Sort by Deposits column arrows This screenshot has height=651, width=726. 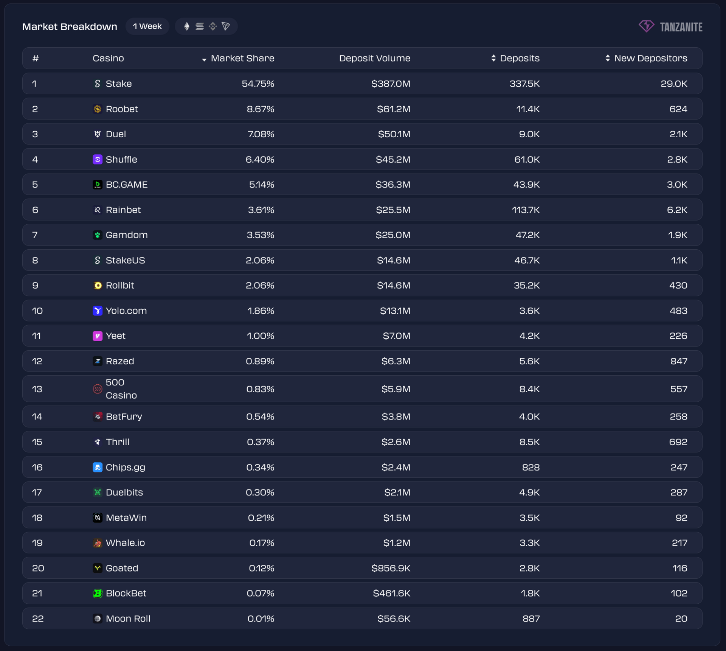pyautogui.click(x=493, y=58)
